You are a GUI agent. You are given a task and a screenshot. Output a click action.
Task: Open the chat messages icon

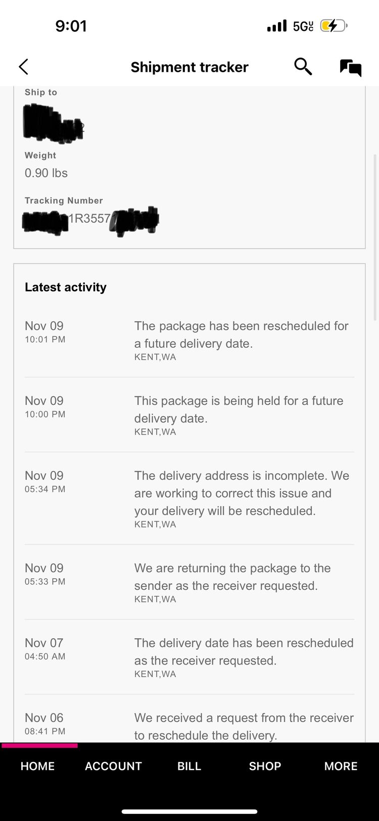(x=351, y=68)
